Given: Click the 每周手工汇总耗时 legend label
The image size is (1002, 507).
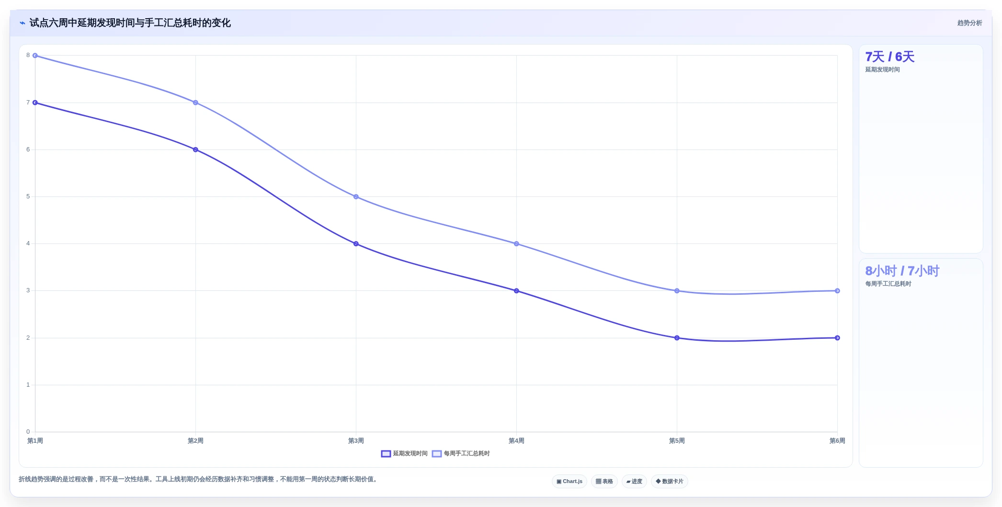Looking at the screenshot, I should pyautogui.click(x=467, y=454).
